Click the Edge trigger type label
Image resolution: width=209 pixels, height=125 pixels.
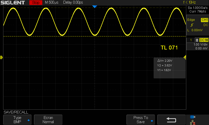tap(191, 20)
